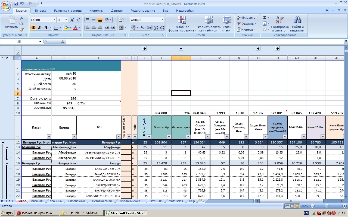Click zoom out minus button on status bar
The height and width of the screenshot is (217, 348).
click(312, 206)
